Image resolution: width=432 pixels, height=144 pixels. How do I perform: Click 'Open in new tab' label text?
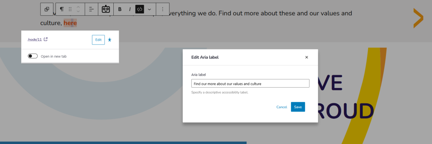point(54,56)
